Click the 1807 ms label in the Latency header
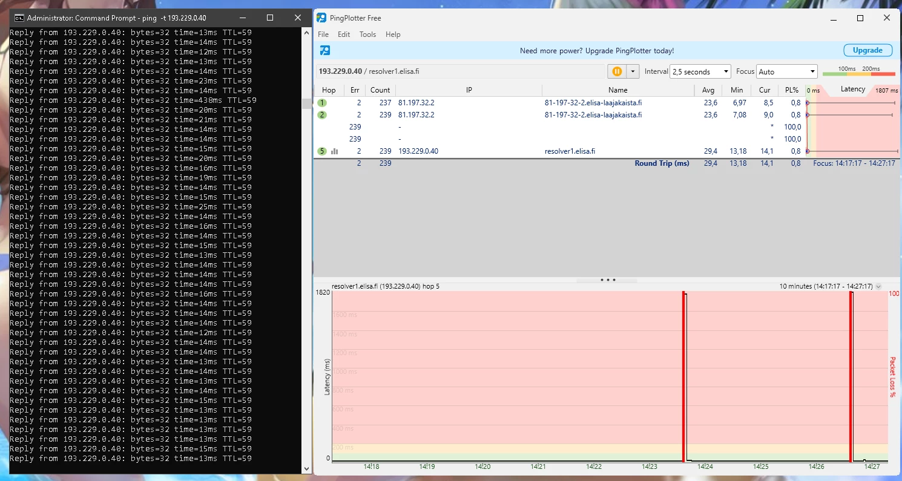The width and height of the screenshot is (902, 481). point(886,91)
